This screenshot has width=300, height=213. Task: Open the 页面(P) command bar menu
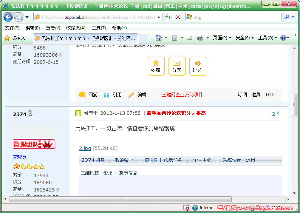[222, 38]
